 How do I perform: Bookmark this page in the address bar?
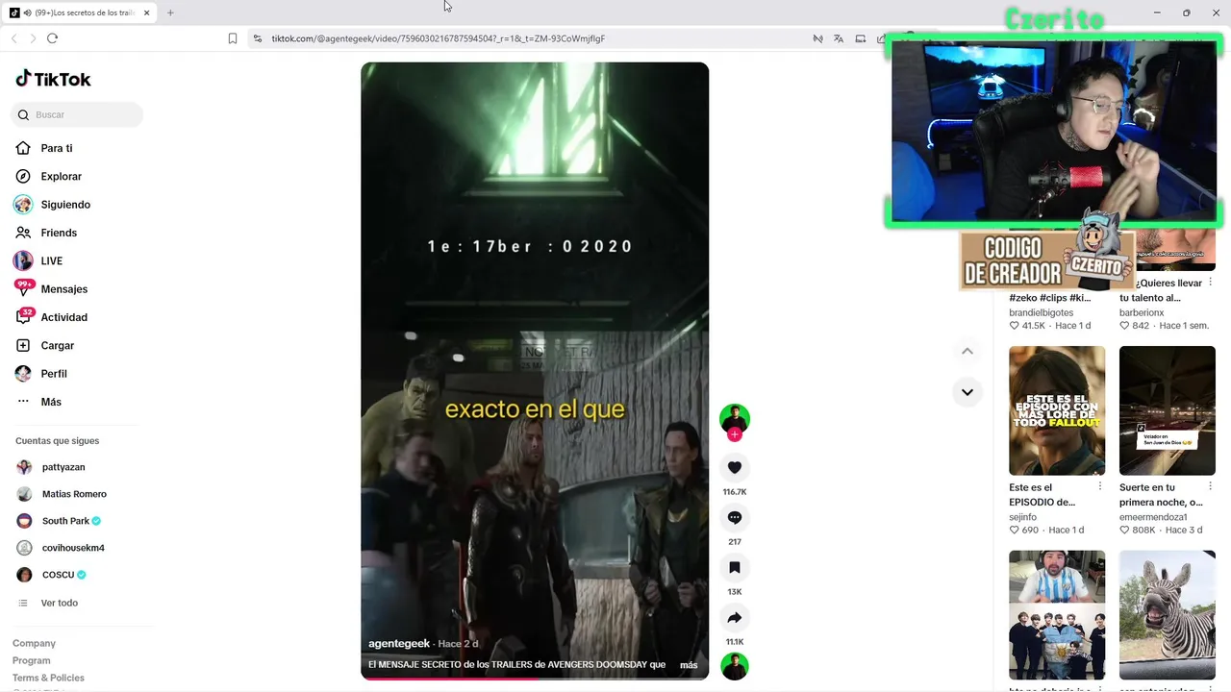pyautogui.click(x=233, y=38)
